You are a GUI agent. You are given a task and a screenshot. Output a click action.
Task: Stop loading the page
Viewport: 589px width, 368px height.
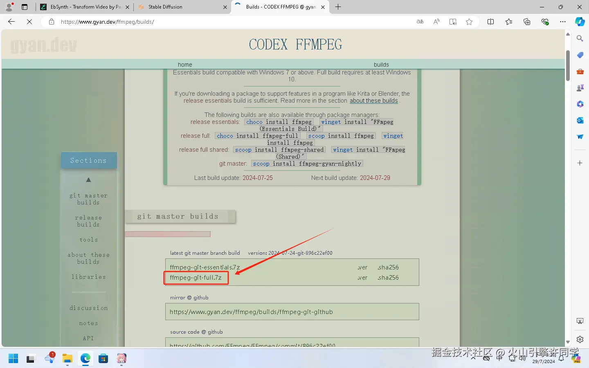29,22
